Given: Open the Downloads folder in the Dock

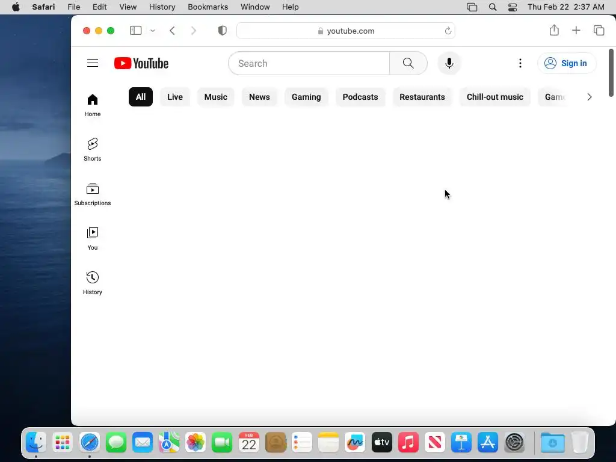Looking at the screenshot, I should click(x=553, y=442).
